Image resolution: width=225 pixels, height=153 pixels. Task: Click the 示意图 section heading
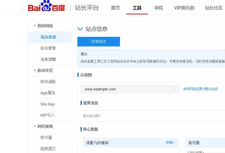(x=86, y=75)
